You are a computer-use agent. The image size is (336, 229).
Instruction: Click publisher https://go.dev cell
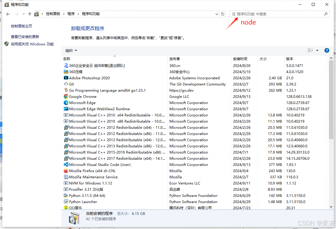(181, 90)
